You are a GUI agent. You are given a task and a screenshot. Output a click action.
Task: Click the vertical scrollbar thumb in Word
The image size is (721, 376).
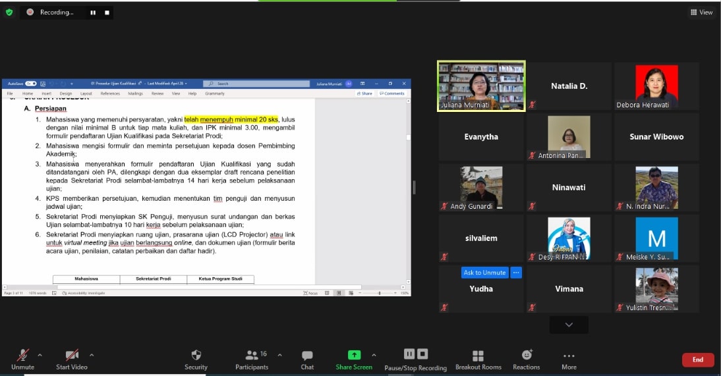coord(409,137)
